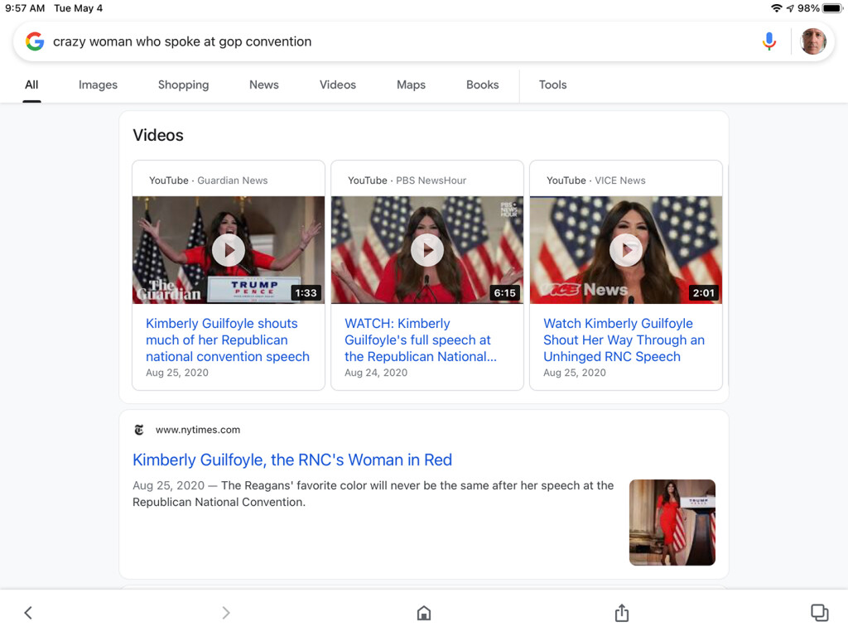Switch to the Maps tab

click(x=411, y=85)
